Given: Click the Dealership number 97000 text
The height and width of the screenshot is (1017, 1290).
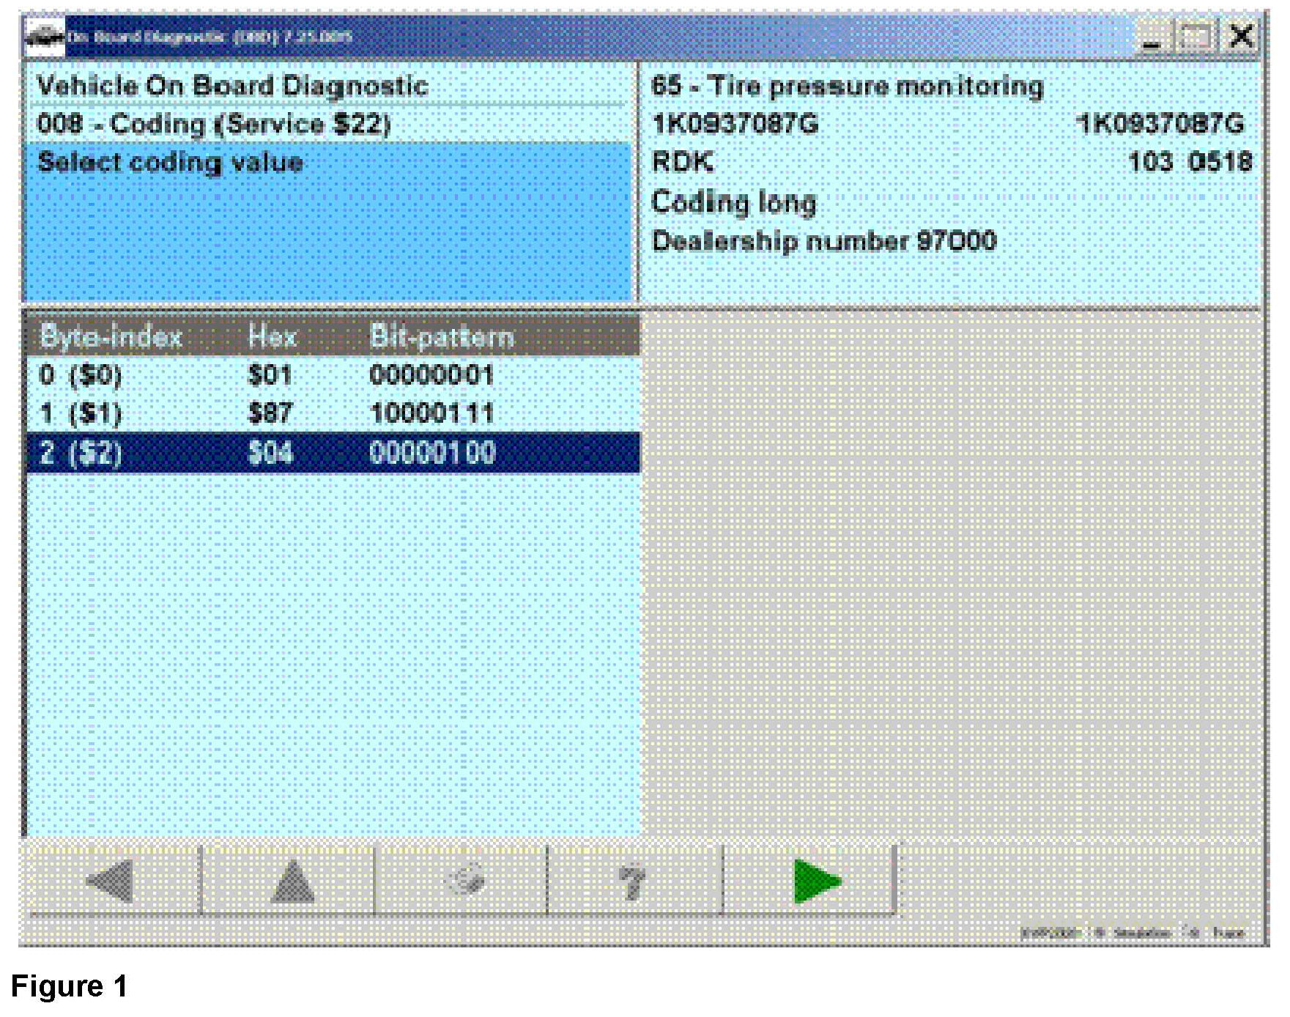Looking at the screenshot, I should point(823,241).
